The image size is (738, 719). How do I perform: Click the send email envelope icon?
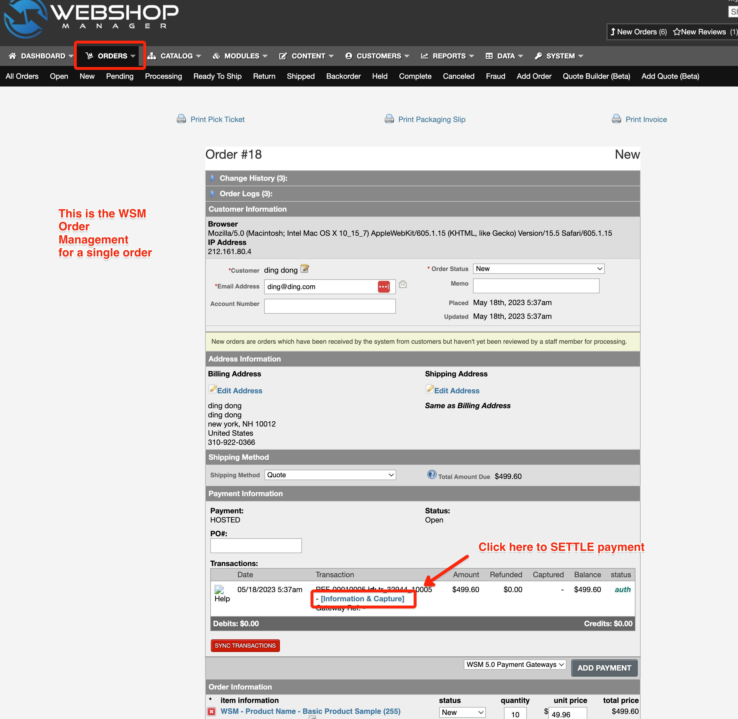403,284
